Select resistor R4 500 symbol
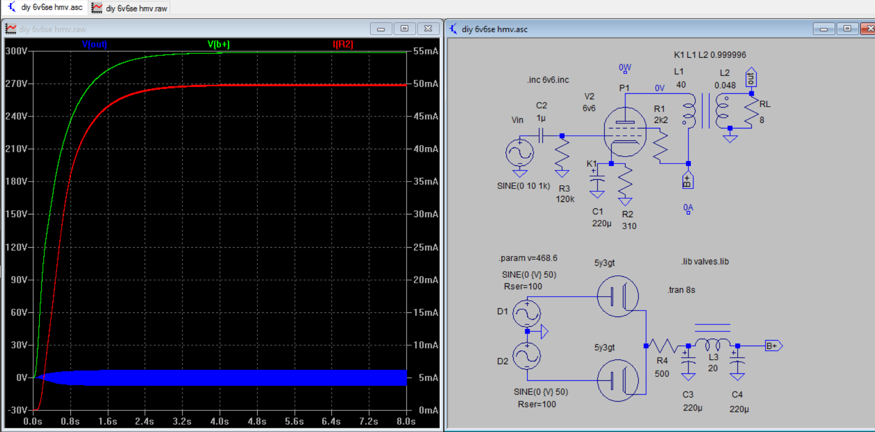Image resolution: width=875 pixels, height=432 pixels. [663, 345]
